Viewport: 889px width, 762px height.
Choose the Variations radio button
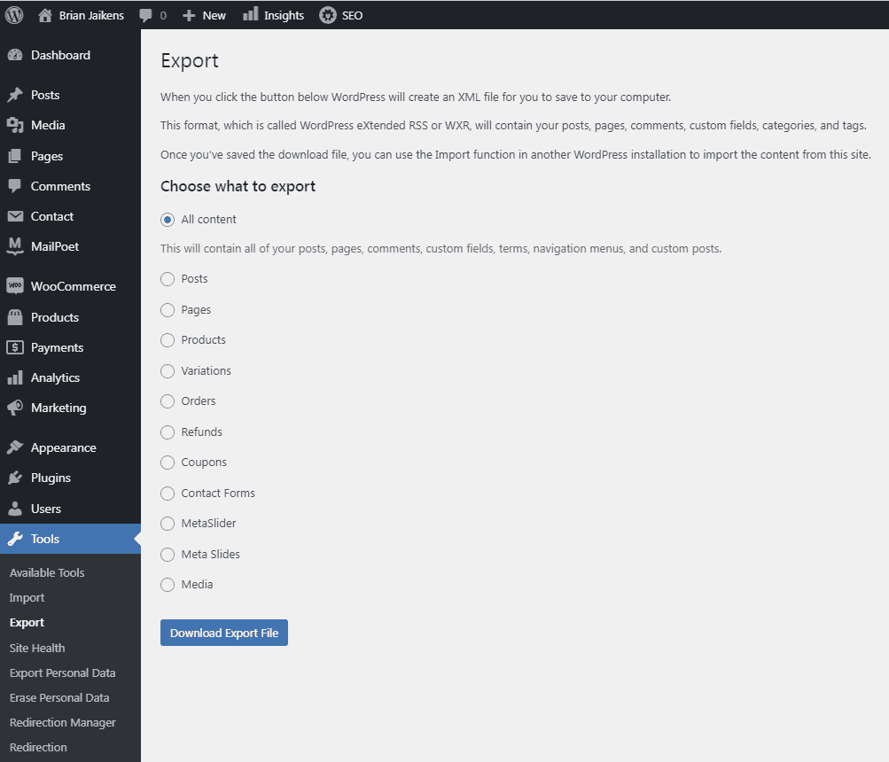tap(168, 370)
